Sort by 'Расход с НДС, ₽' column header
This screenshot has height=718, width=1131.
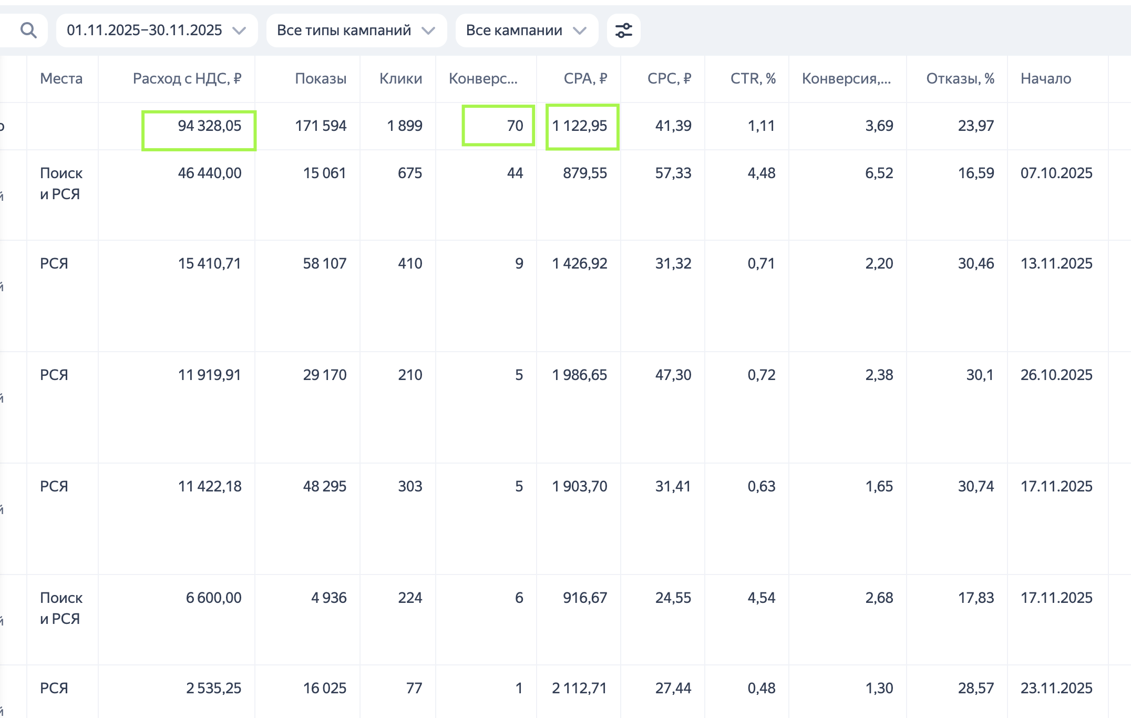coord(187,79)
